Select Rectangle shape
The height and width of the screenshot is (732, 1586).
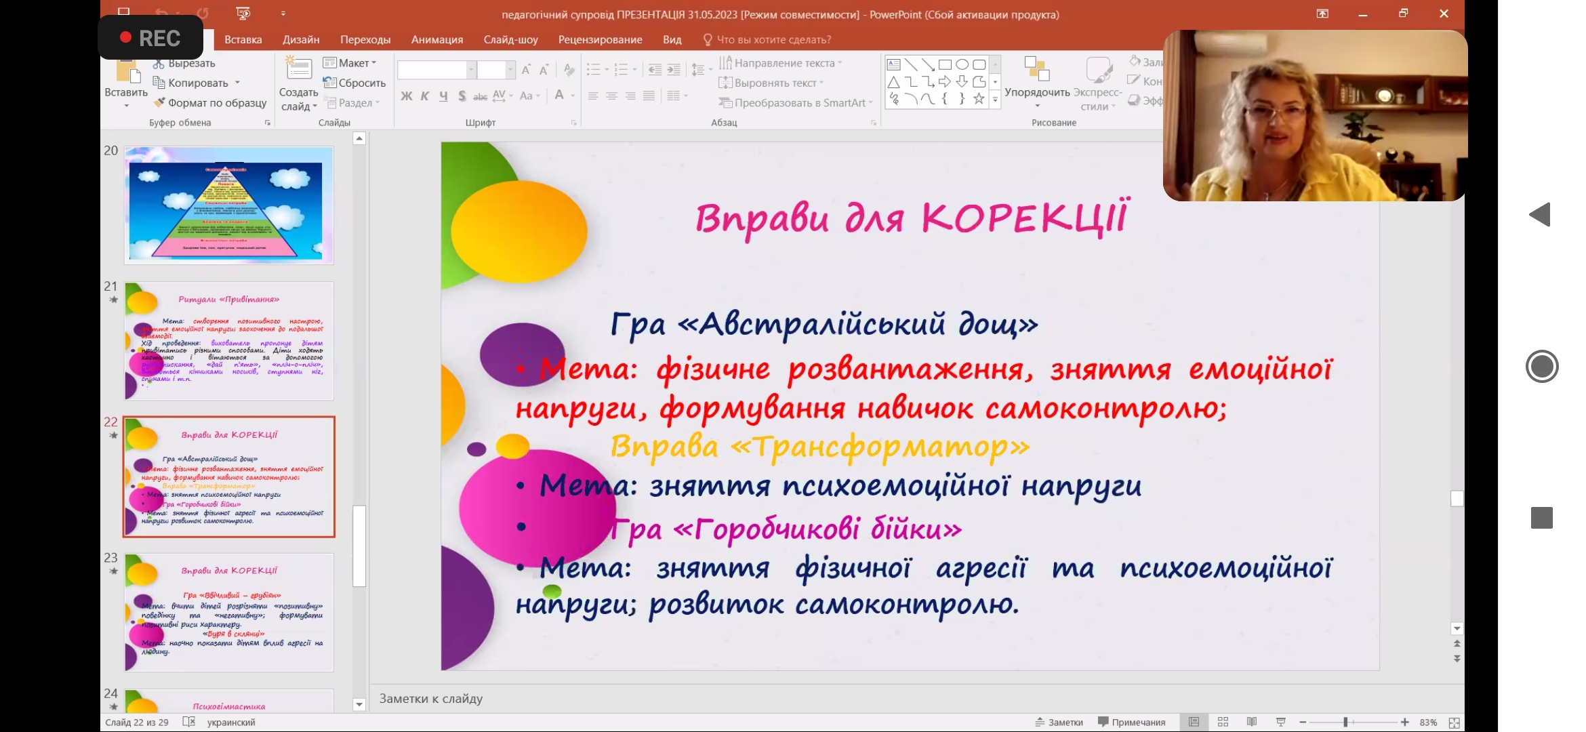click(945, 65)
